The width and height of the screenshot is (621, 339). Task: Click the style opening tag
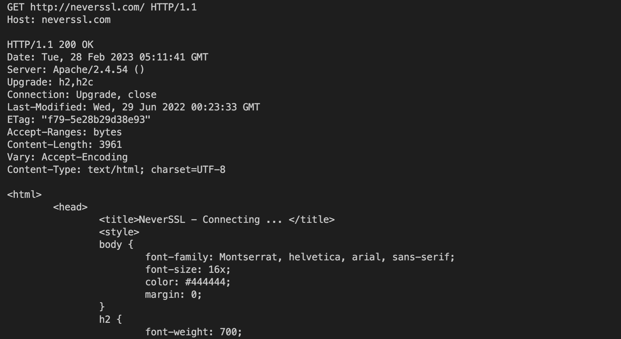(x=119, y=232)
